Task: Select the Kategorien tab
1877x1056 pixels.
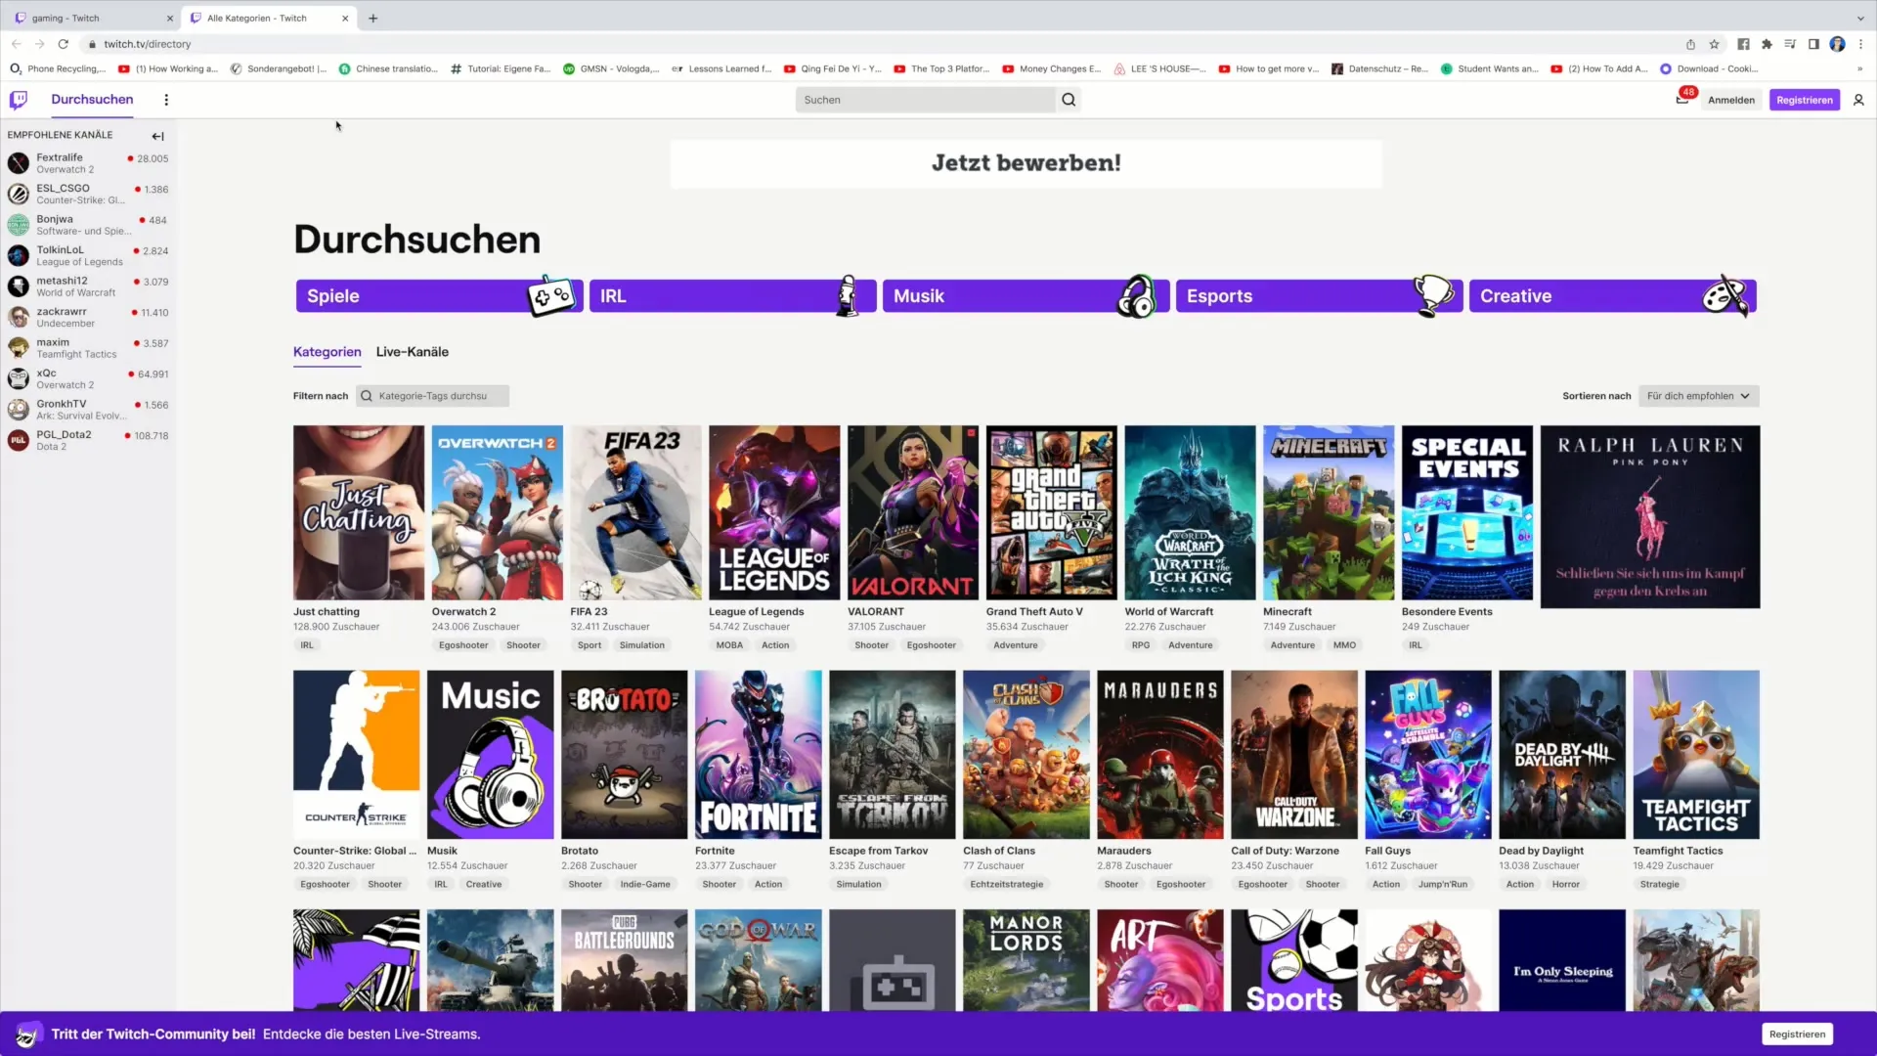Action: (x=327, y=351)
